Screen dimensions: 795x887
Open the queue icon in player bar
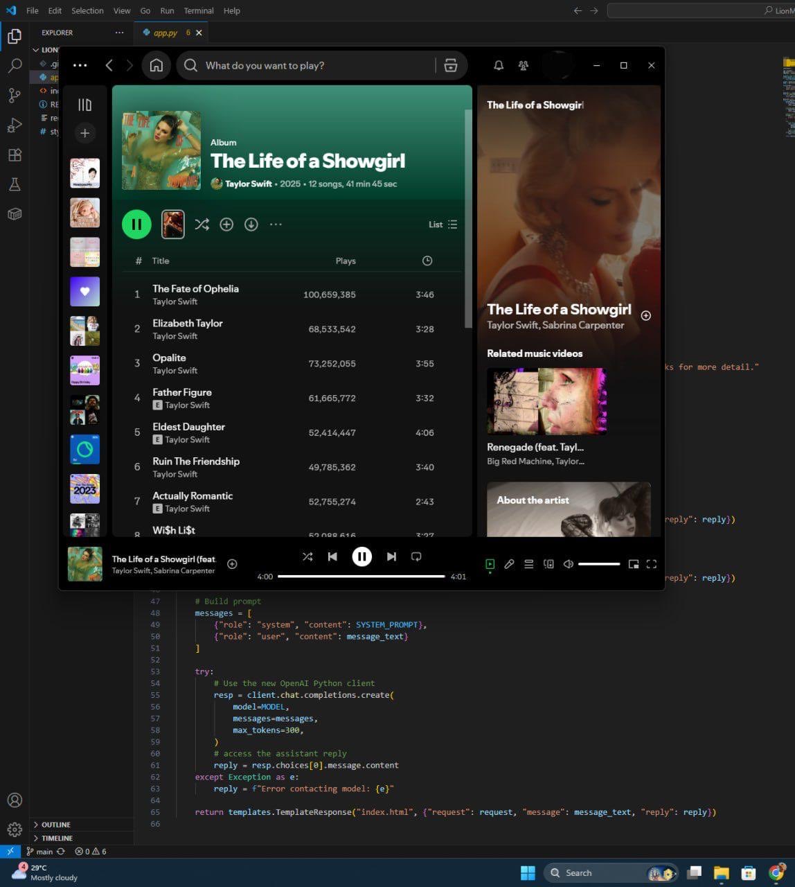pyautogui.click(x=528, y=564)
